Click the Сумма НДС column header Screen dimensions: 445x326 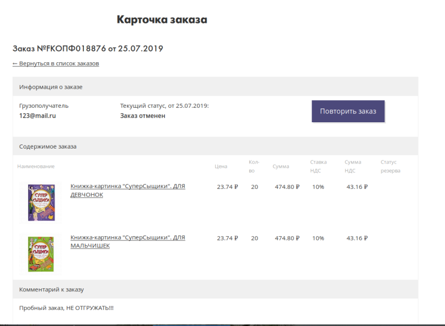click(353, 167)
